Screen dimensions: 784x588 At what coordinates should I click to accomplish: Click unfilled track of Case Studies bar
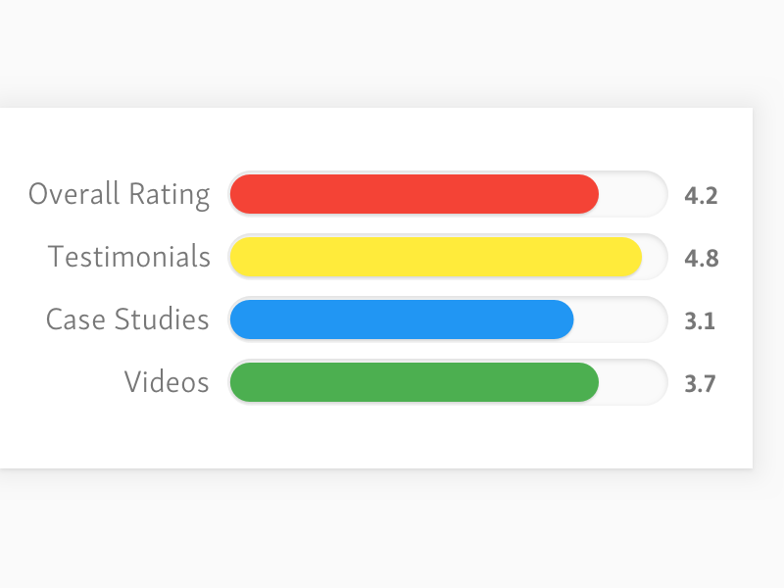[x=619, y=319]
